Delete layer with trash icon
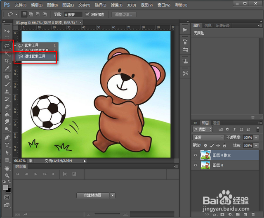Image resolution: width=264 pixels, height=218 pixels. (x=253, y=214)
